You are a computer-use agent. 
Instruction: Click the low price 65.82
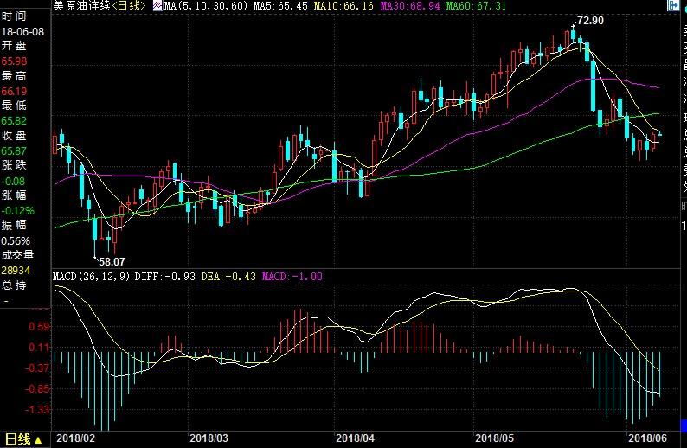click(14, 121)
